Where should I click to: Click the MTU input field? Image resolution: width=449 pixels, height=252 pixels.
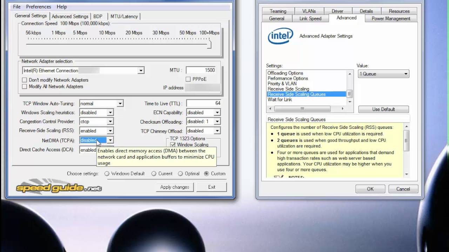tap(201, 70)
